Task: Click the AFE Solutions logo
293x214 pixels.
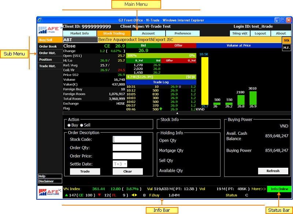Action: 50,192
